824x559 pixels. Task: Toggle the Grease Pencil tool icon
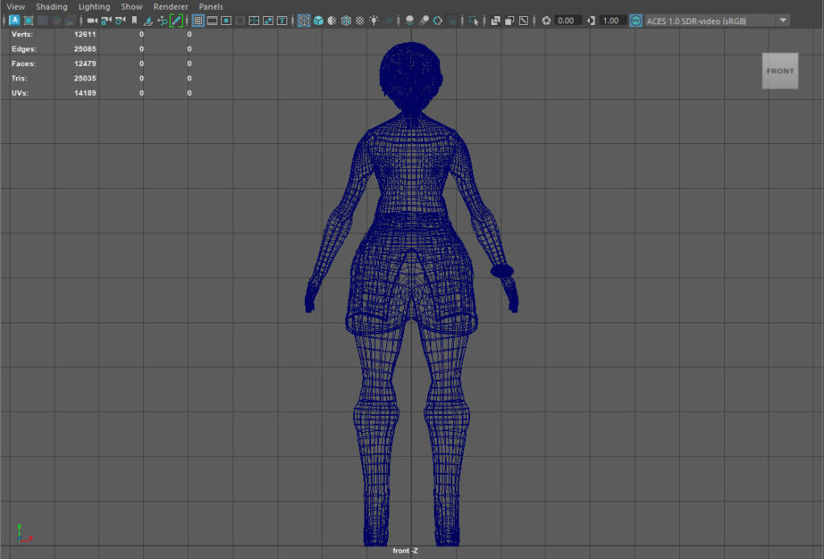click(x=176, y=20)
